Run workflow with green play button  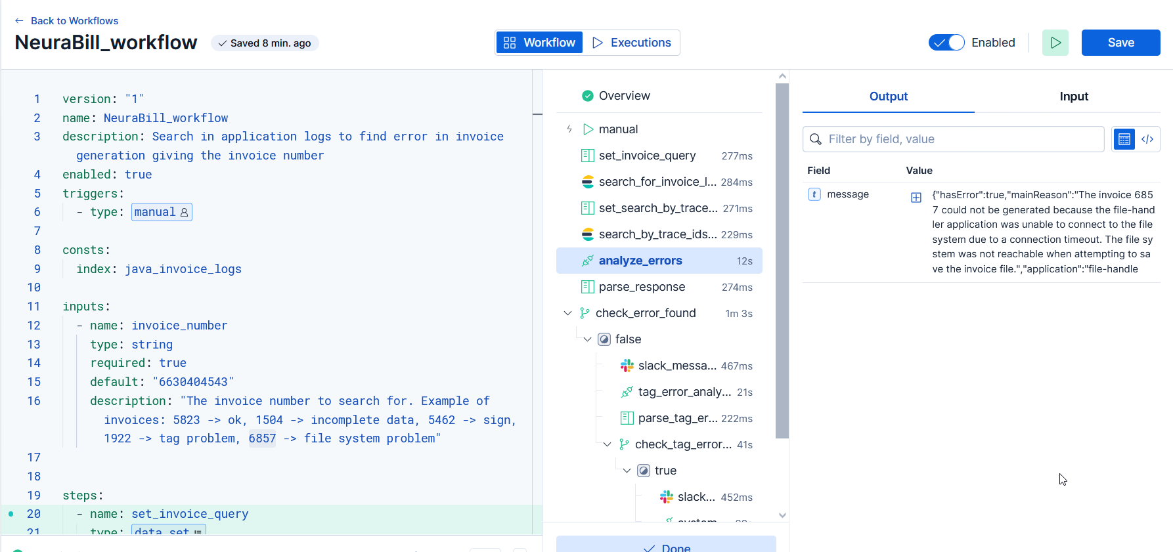[1055, 43]
